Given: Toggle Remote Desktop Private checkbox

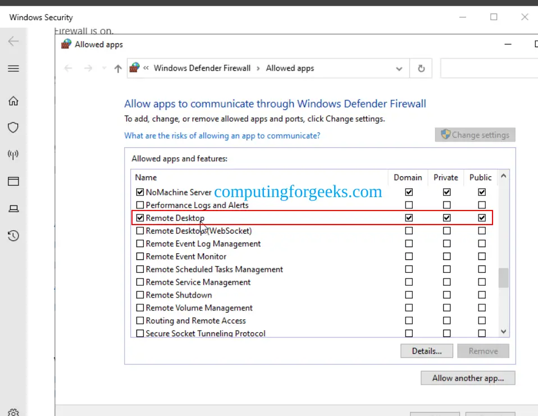Looking at the screenshot, I should coord(446,218).
